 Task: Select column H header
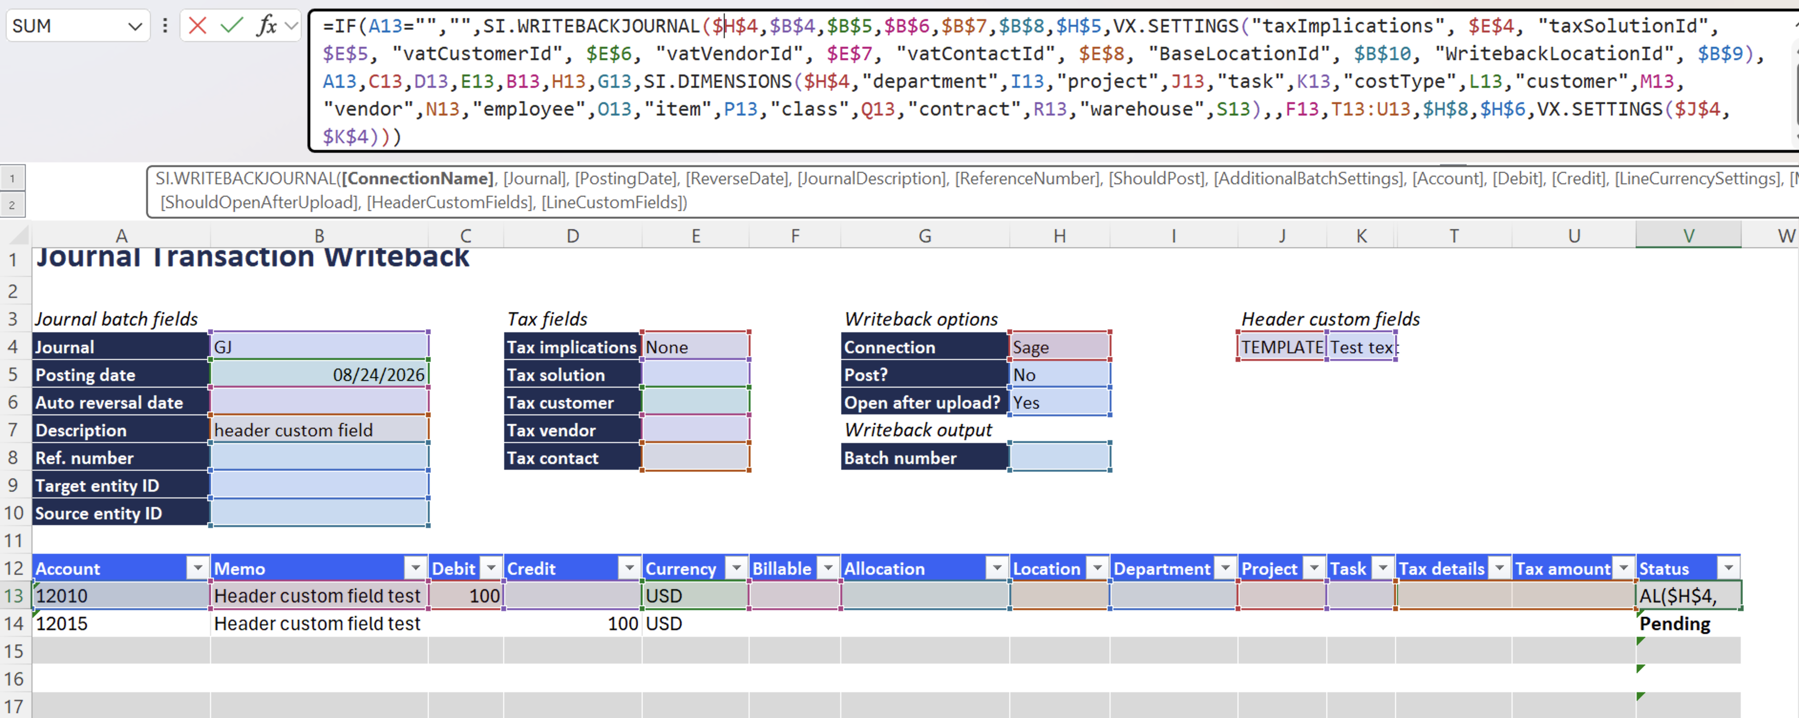[x=1059, y=235]
